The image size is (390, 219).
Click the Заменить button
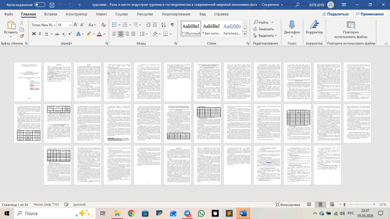point(264,29)
